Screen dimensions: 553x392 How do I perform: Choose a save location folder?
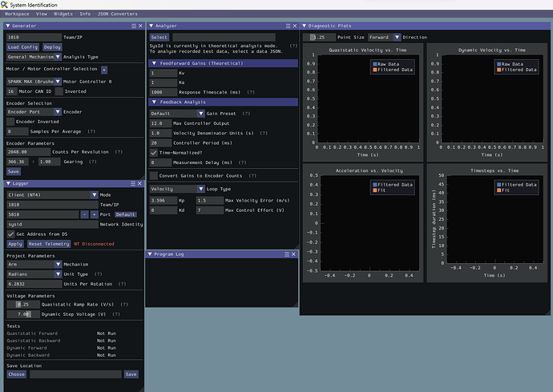17,374
